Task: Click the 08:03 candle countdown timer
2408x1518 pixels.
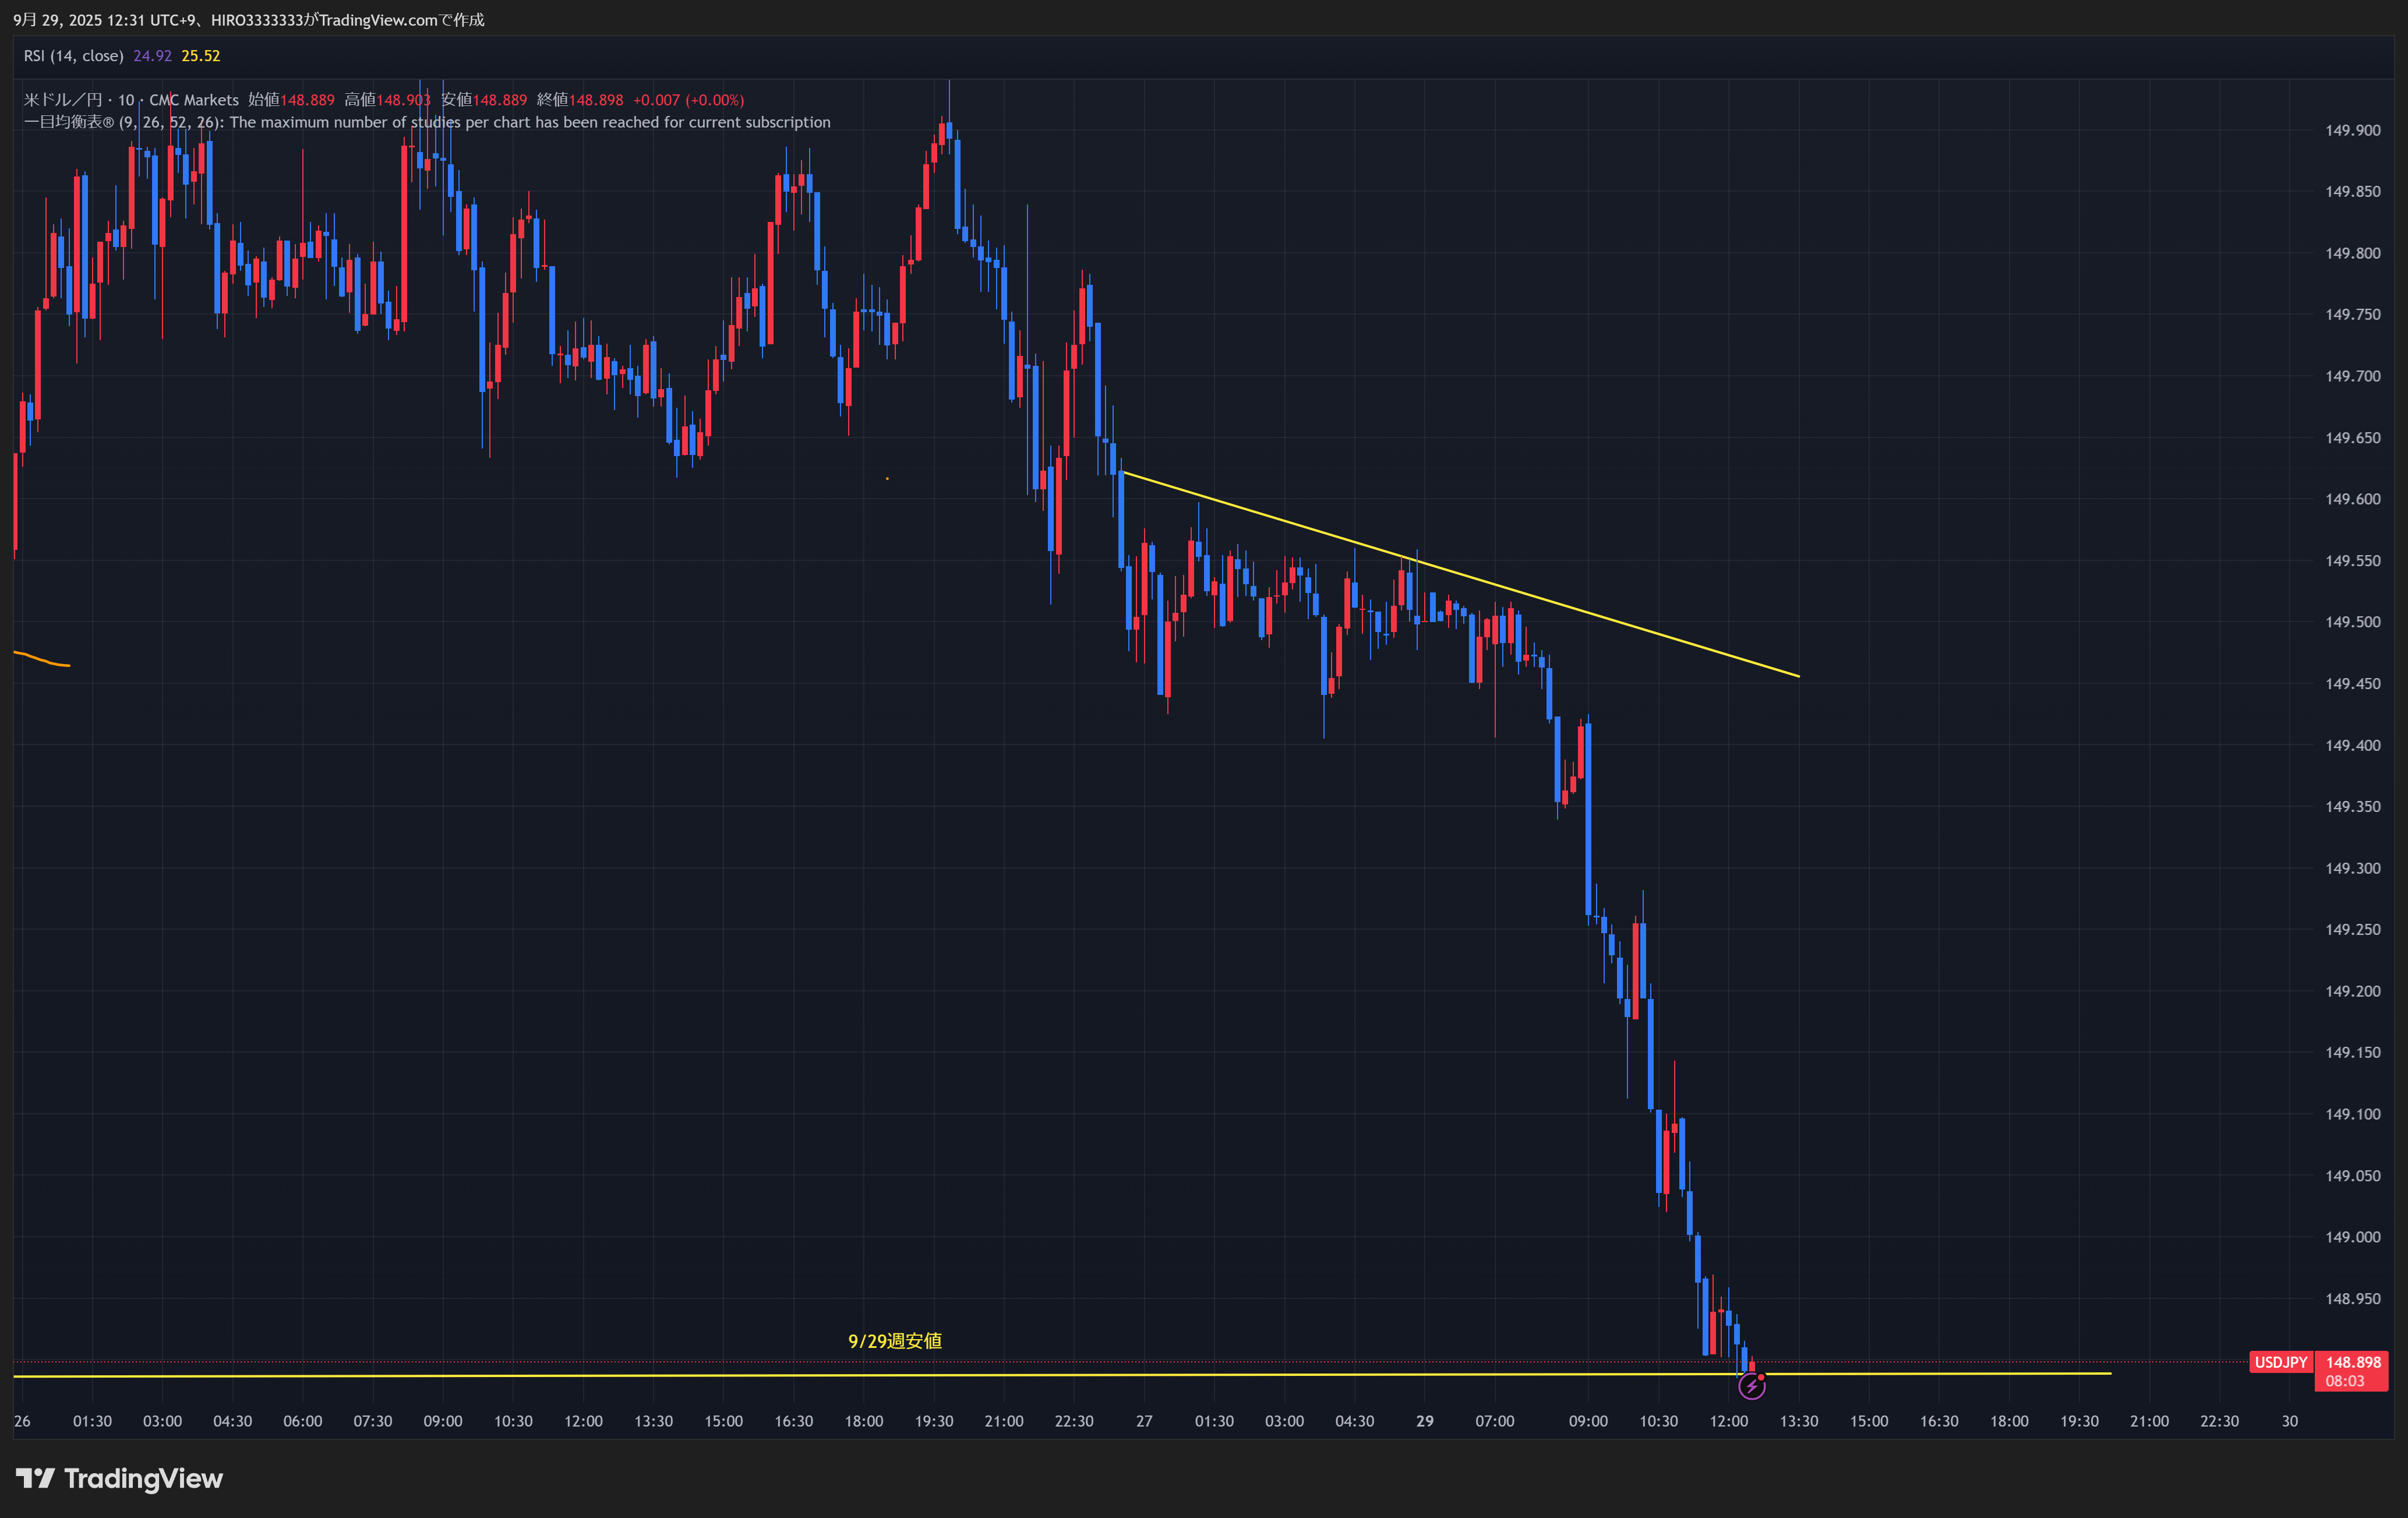Action: tap(2344, 1381)
